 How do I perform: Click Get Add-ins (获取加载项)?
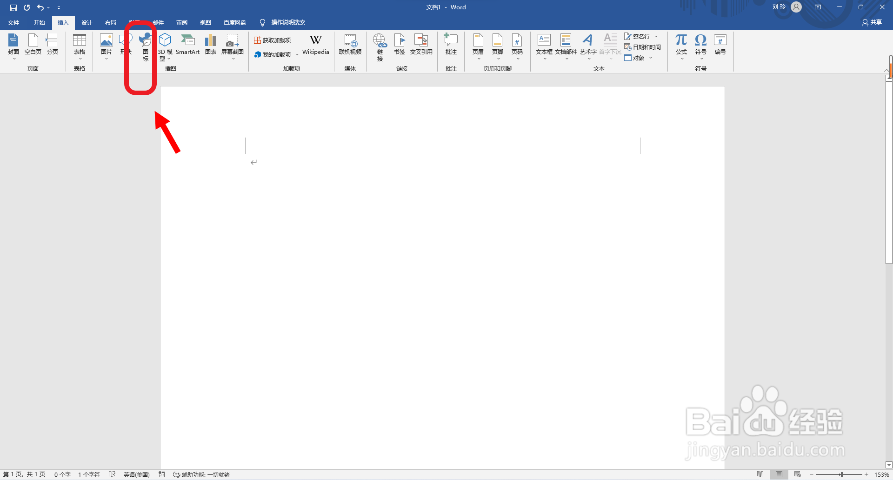(x=273, y=40)
